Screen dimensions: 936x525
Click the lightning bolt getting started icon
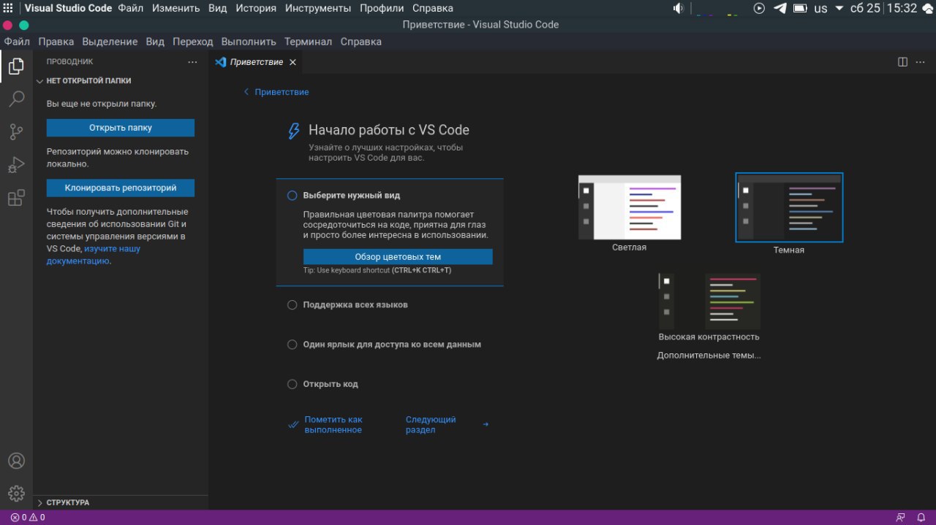pyautogui.click(x=294, y=131)
